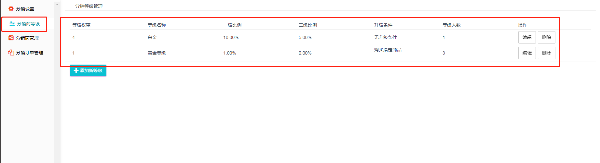The image size is (600, 163).
Task: Edit the 白金 level row
Action: 527,37
